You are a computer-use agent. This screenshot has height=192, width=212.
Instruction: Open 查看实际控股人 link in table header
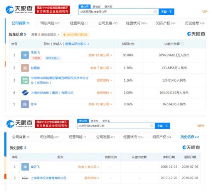pos(77,44)
